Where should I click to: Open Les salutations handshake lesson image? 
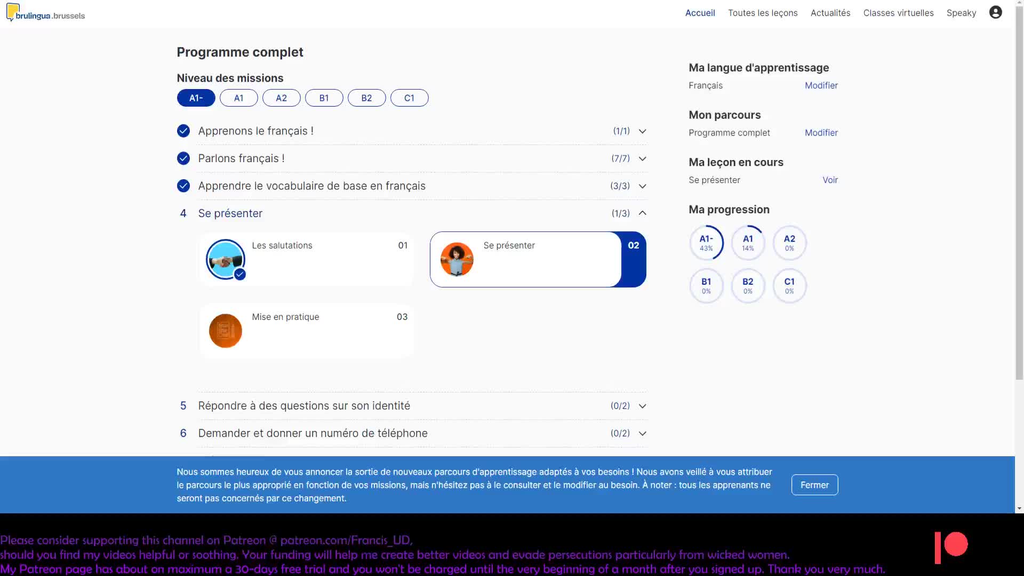[x=226, y=260]
